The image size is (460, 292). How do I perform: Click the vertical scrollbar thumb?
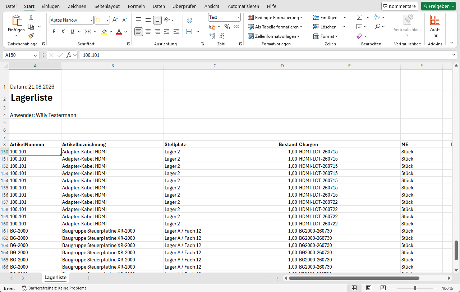pos(456,250)
